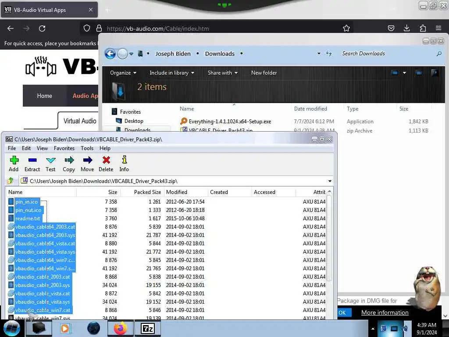Image resolution: width=449 pixels, height=337 pixels.
Task: Open Explorer's recent locations dropdown arrow
Action: (x=131, y=54)
